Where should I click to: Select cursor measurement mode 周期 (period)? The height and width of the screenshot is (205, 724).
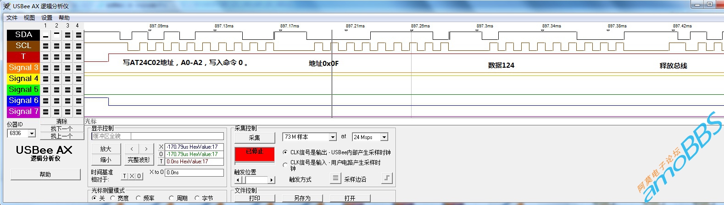[178, 198]
